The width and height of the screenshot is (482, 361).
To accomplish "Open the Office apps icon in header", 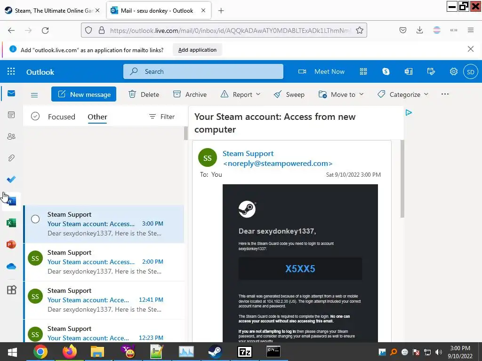I will tap(409, 71).
